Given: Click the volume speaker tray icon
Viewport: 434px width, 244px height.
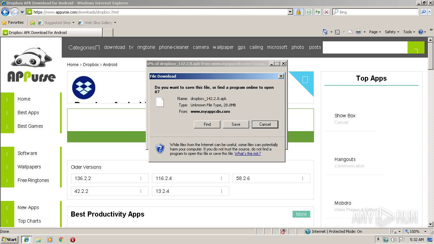Looking at the screenshot, I should point(394,240).
